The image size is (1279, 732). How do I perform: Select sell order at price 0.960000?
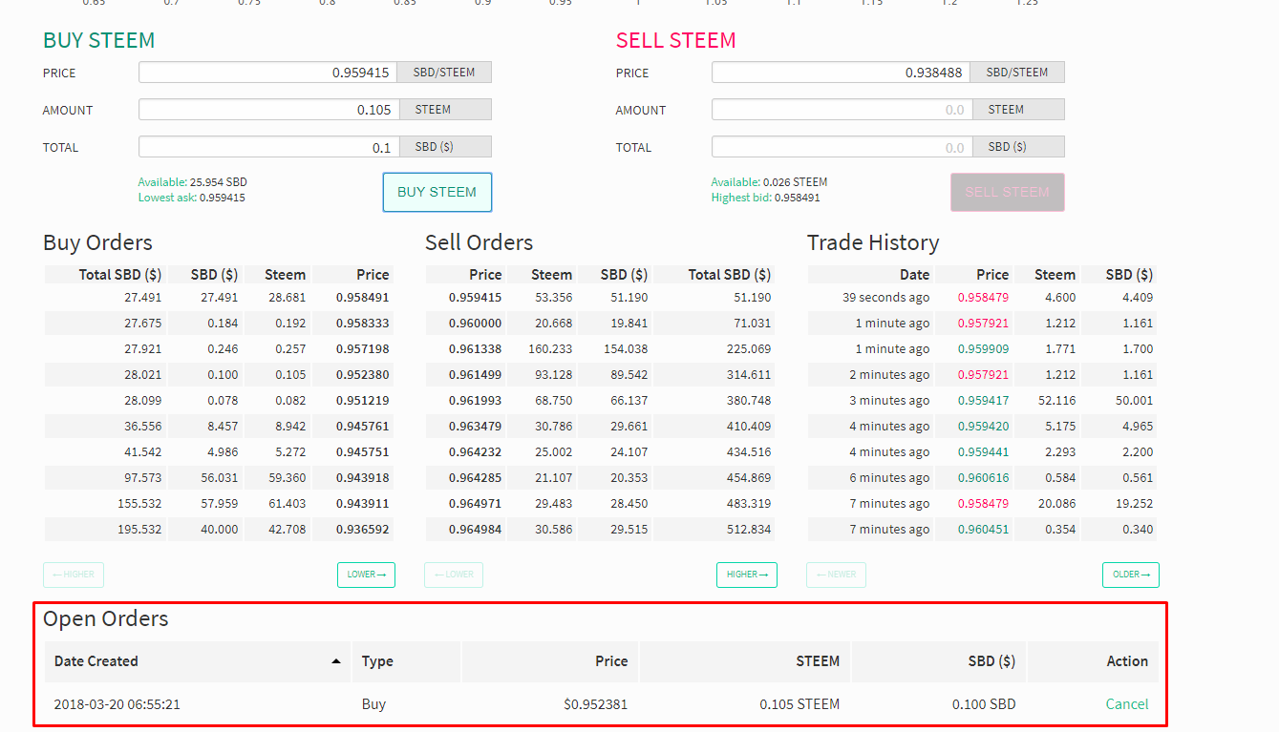600,324
